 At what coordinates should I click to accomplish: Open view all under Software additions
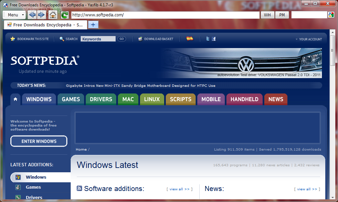tap(179, 189)
